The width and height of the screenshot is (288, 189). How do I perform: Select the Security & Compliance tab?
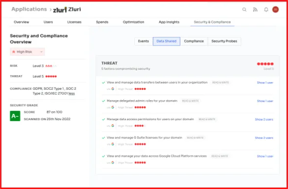click(x=212, y=22)
